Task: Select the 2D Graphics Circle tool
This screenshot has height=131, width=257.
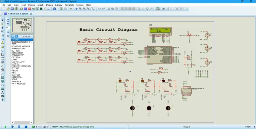Action: [2, 81]
